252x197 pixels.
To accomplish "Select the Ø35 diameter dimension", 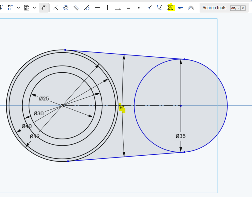I will click(x=181, y=136).
